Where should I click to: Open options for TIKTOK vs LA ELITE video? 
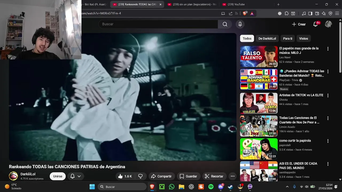click(328, 95)
